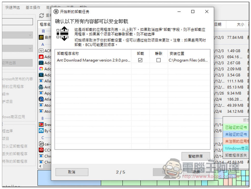Uncheck uninstall box for Ant Download Manager
Viewport: 251px width, 189px height.
click(x=140, y=60)
